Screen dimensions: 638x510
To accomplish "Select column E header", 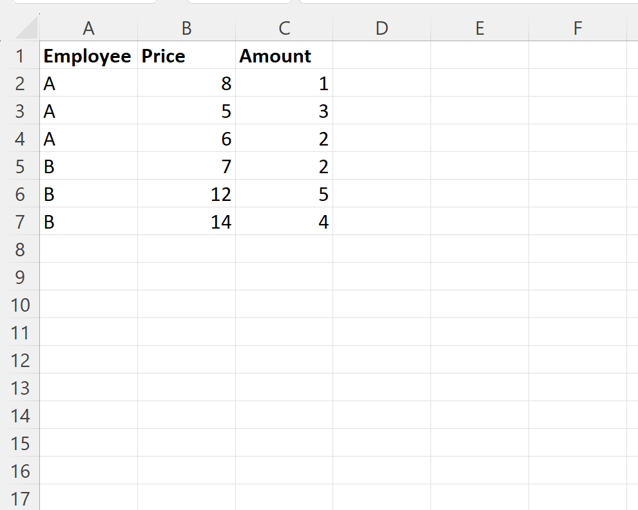I will coord(479,28).
